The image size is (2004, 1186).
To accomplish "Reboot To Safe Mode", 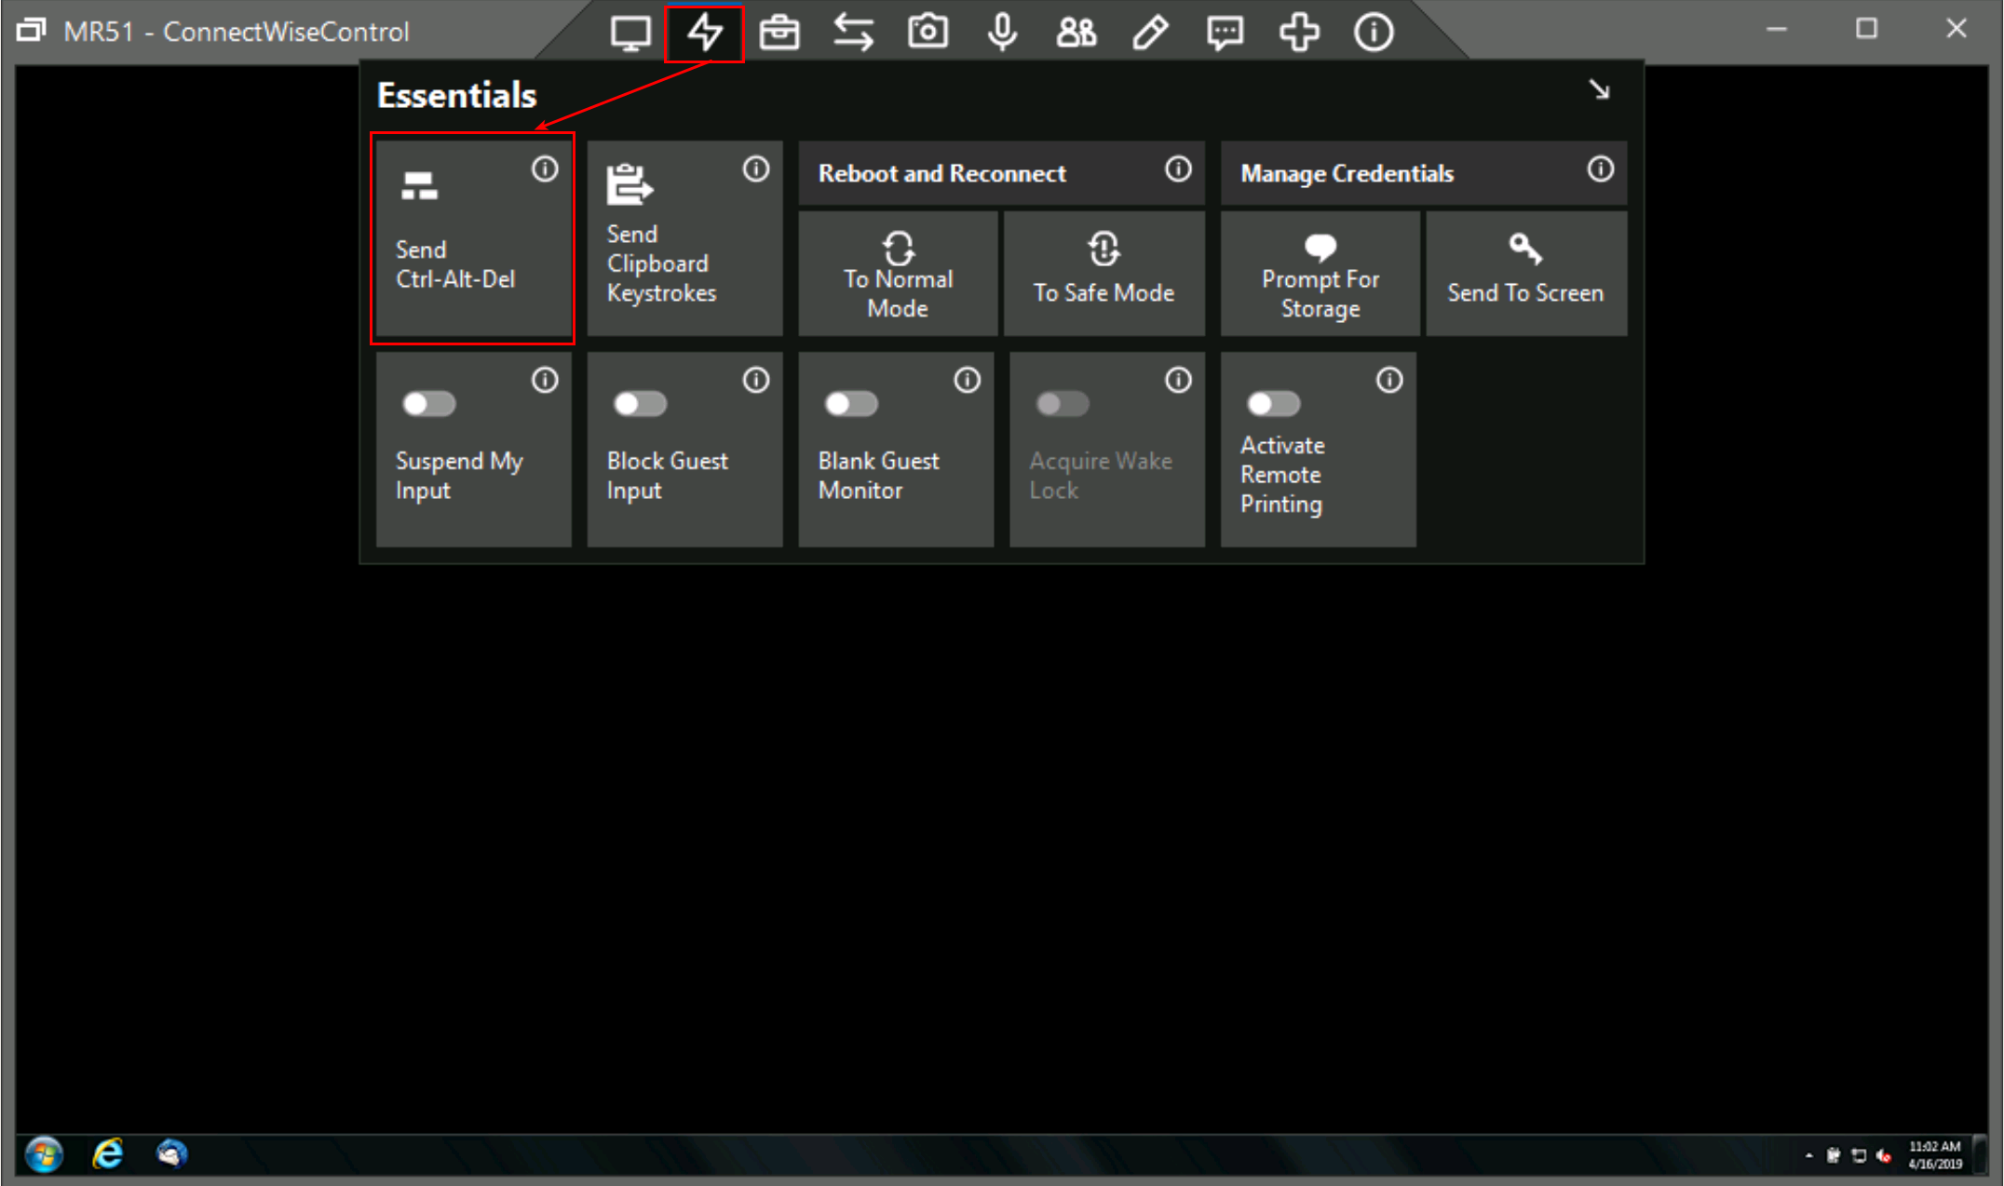I will tap(1104, 274).
